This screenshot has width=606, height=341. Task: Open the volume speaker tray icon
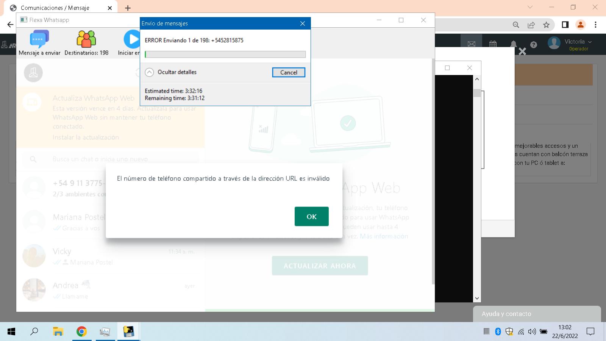coord(532,332)
